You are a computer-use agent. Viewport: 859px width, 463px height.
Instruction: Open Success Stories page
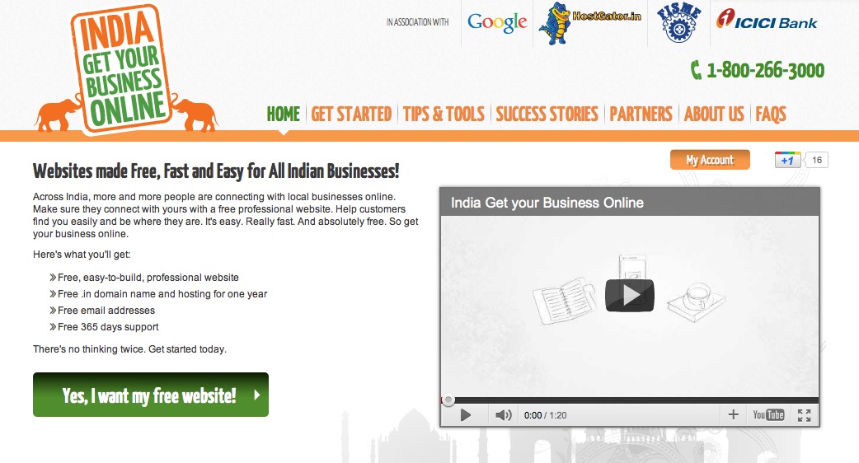547,114
